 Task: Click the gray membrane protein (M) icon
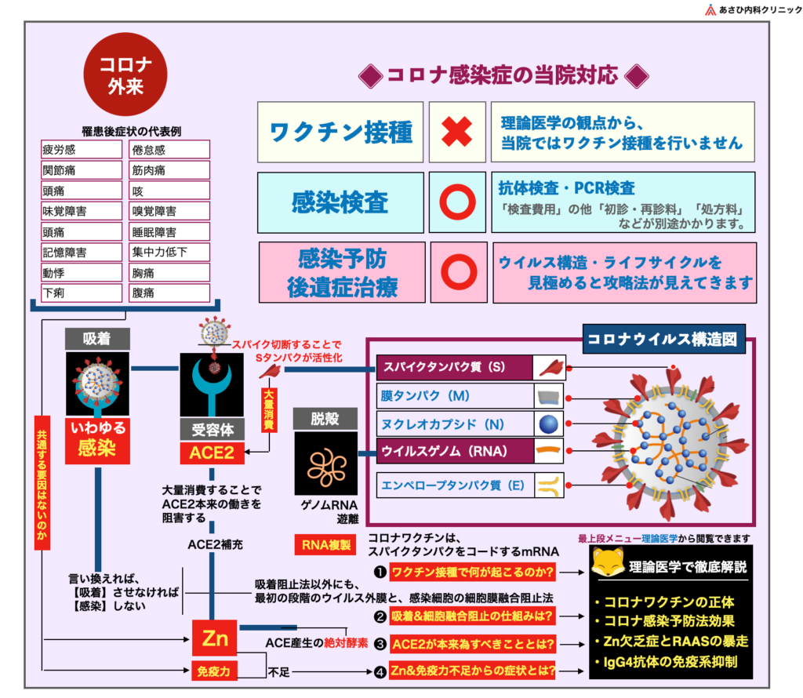click(x=547, y=396)
